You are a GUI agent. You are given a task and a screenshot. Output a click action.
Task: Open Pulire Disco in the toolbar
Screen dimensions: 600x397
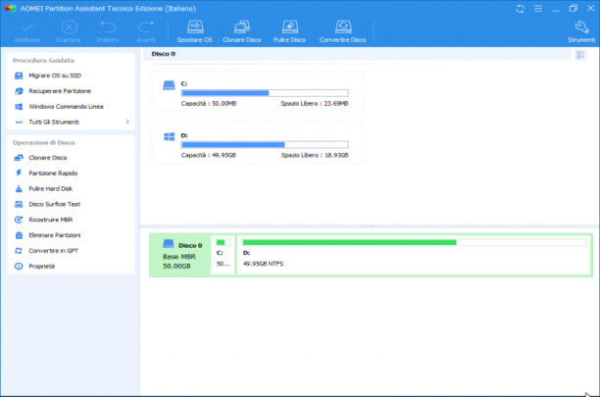pos(289,31)
